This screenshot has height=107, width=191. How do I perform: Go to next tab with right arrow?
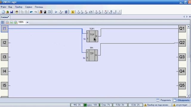point(187,17)
